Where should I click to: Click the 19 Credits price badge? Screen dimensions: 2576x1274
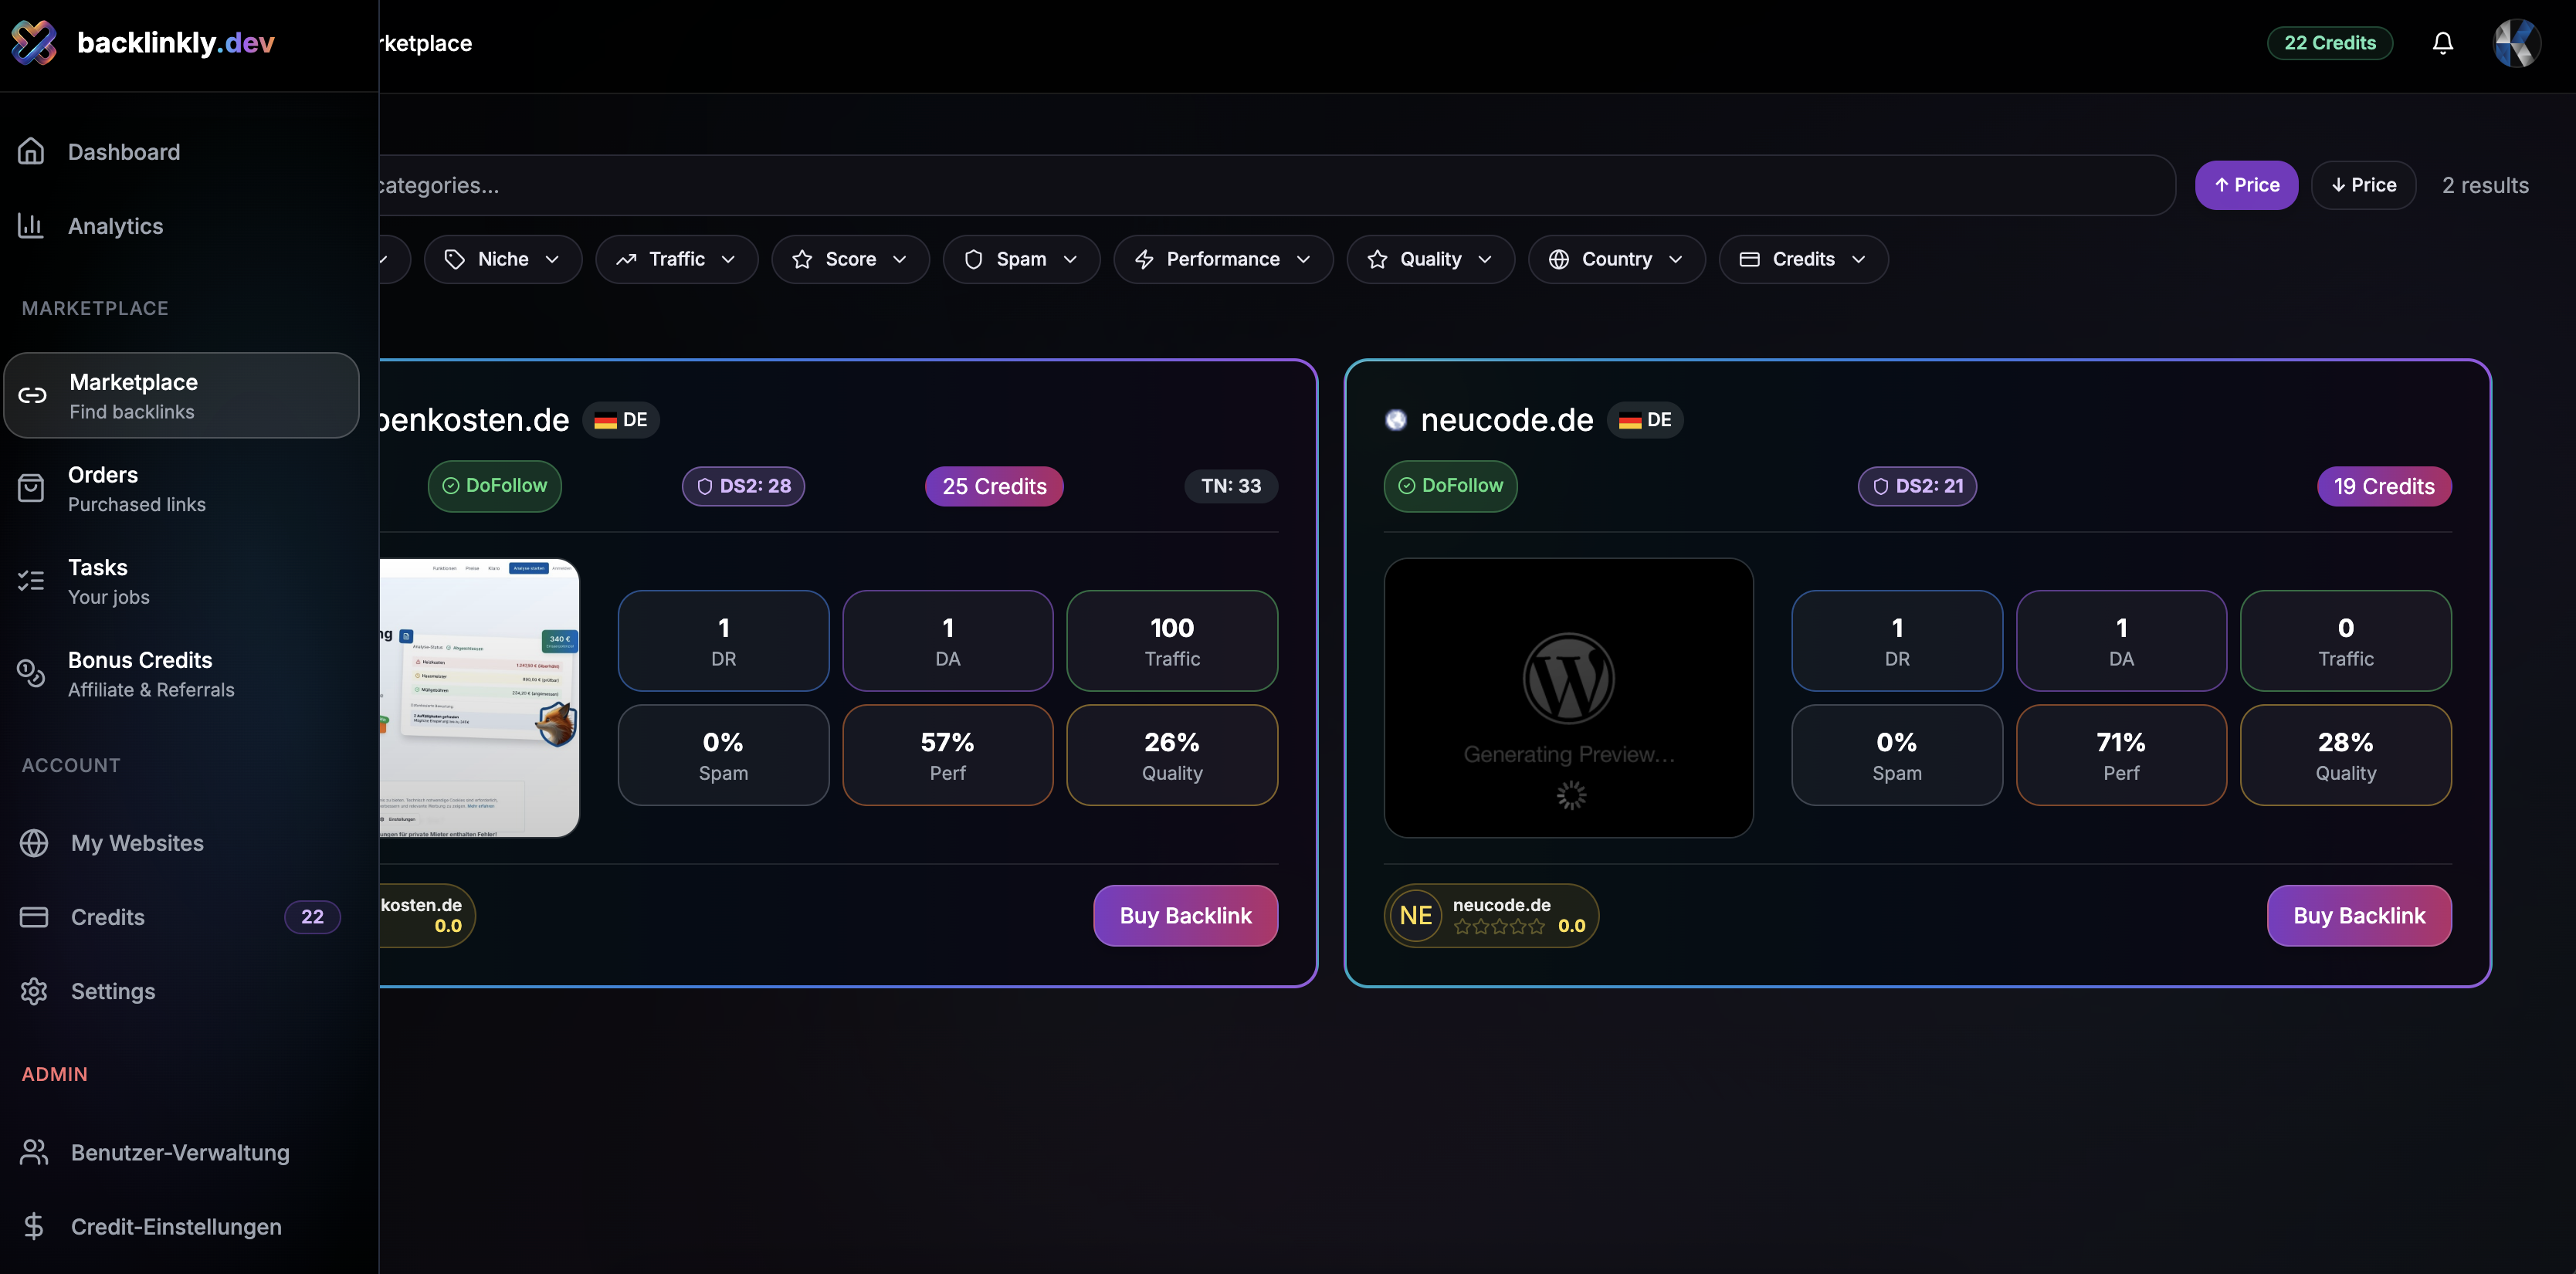point(2384,486)
